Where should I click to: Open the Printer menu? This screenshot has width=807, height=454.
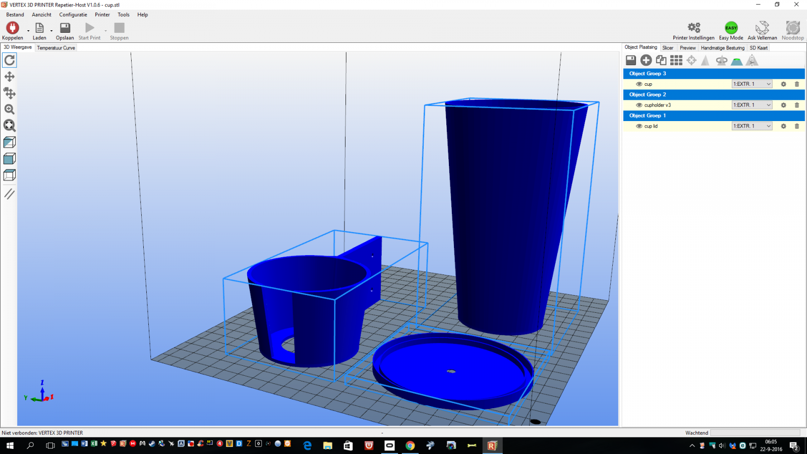(102, 15)
